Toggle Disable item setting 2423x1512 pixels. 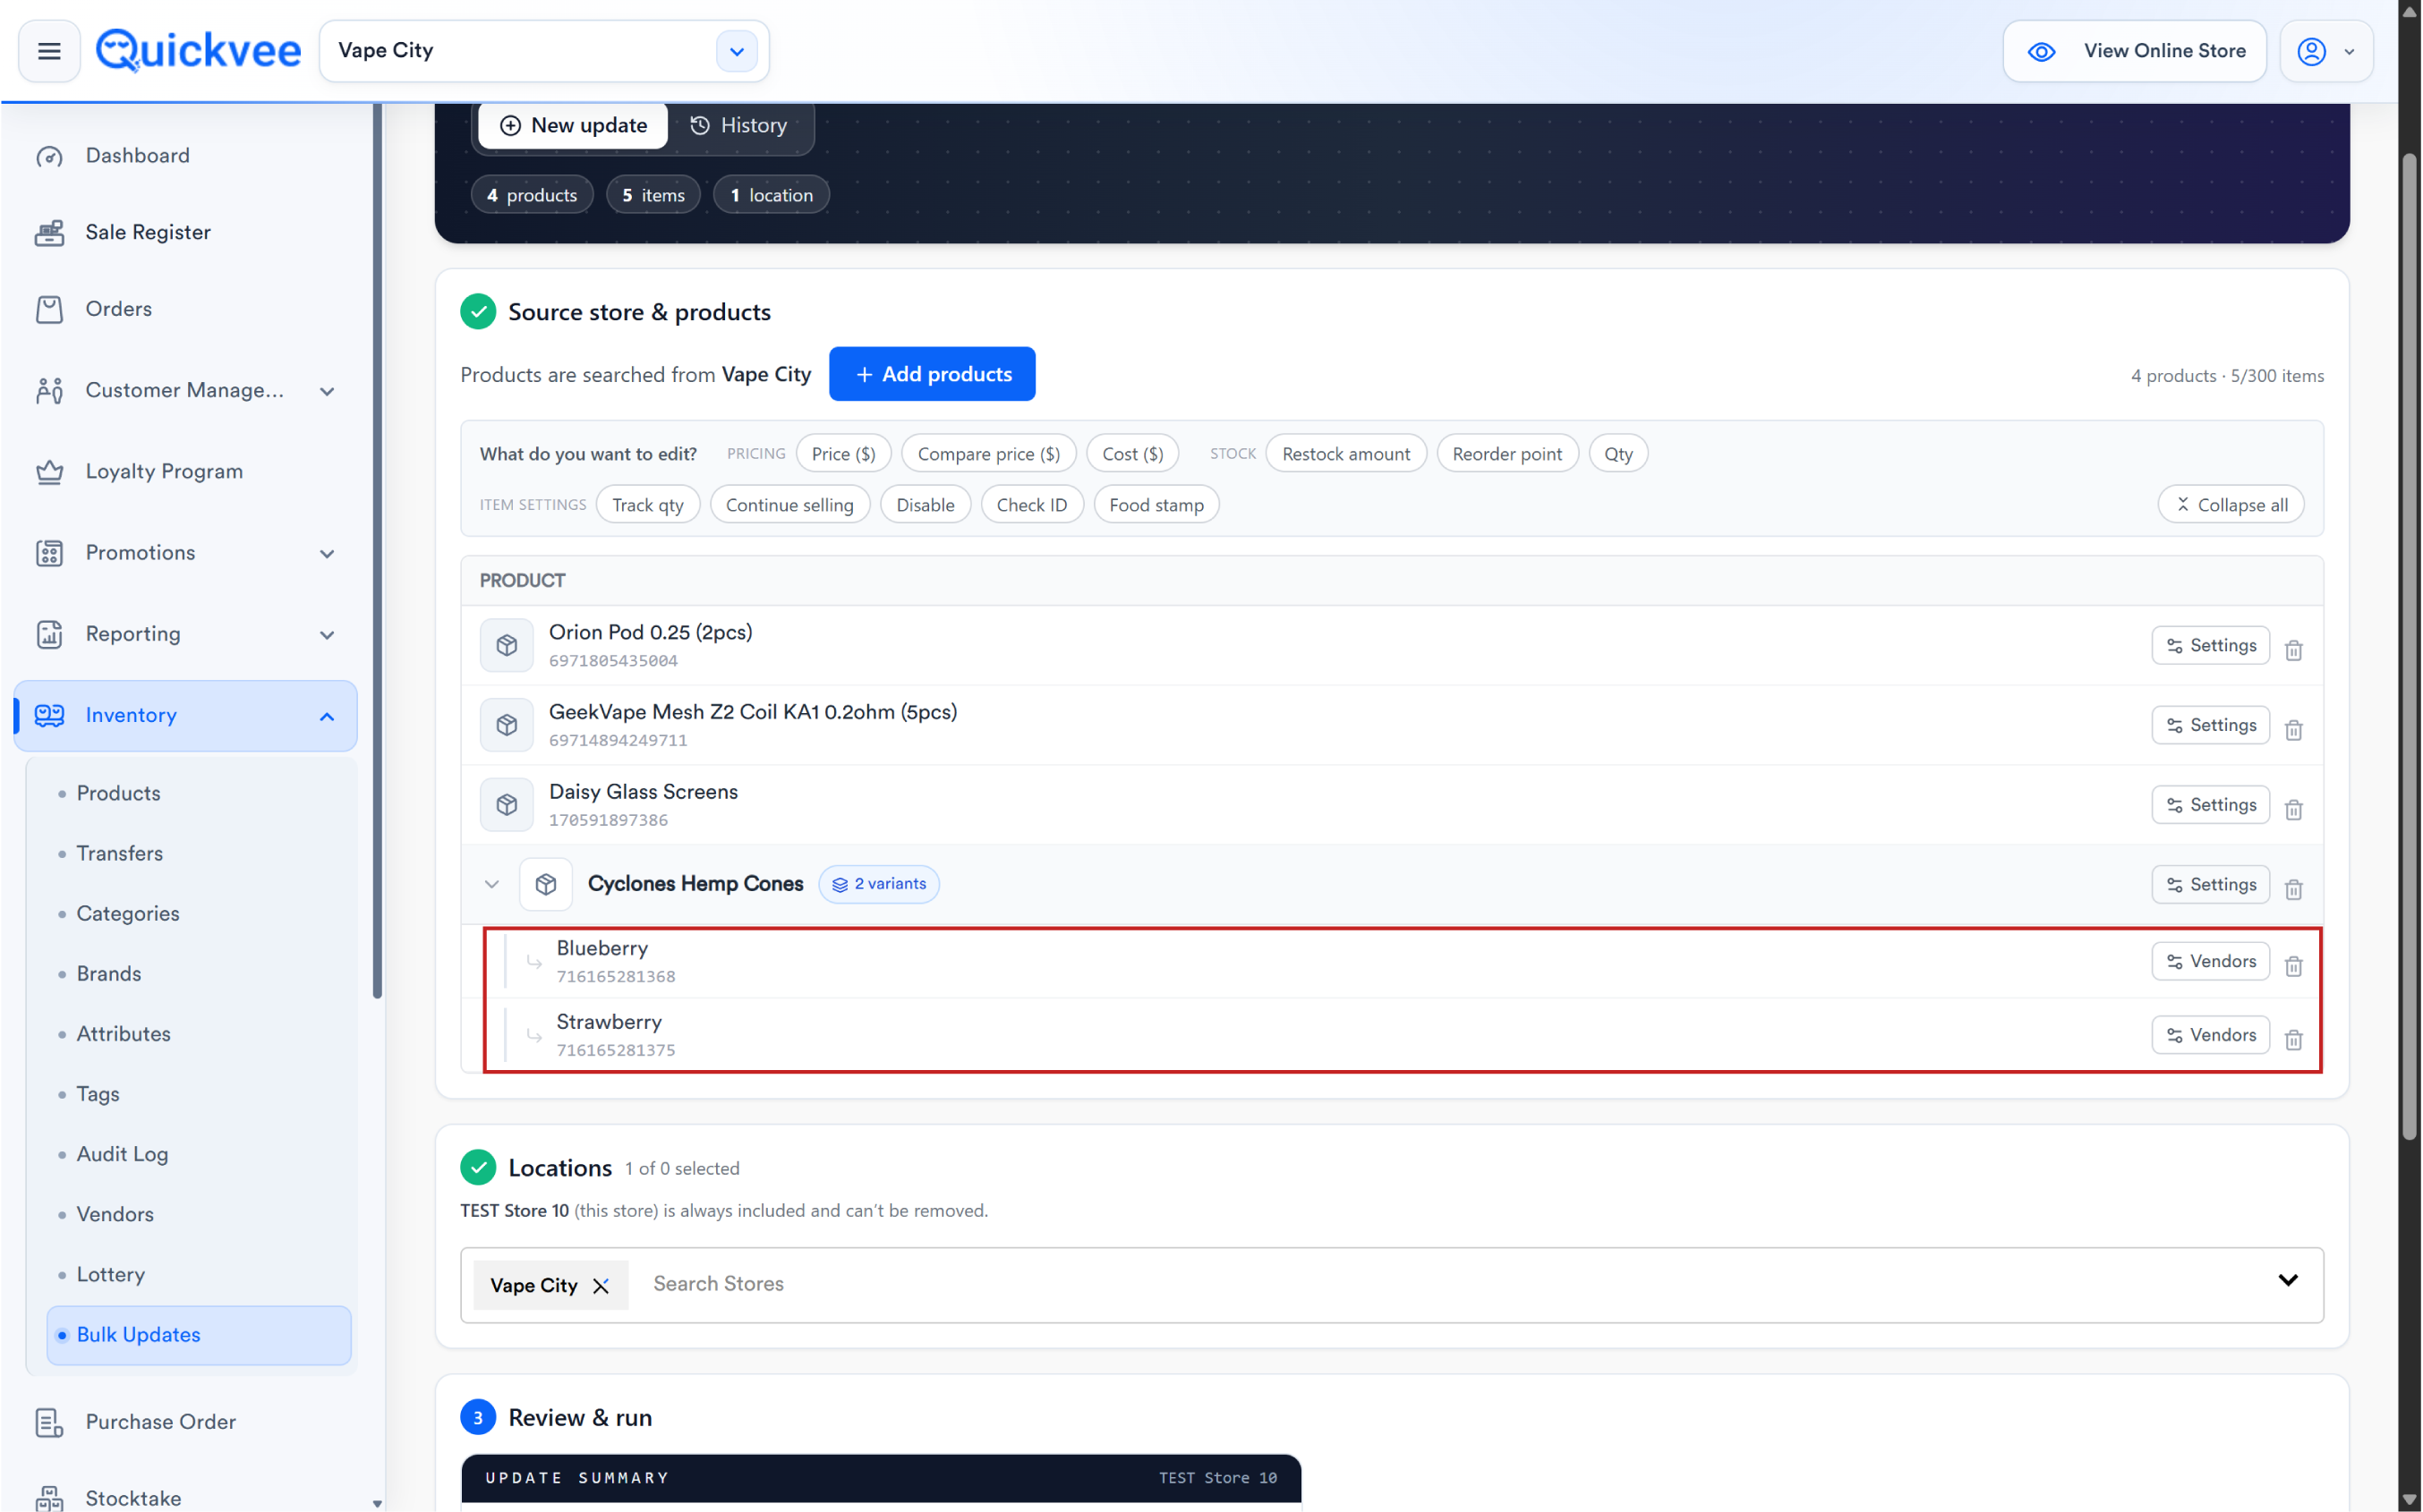925,505
